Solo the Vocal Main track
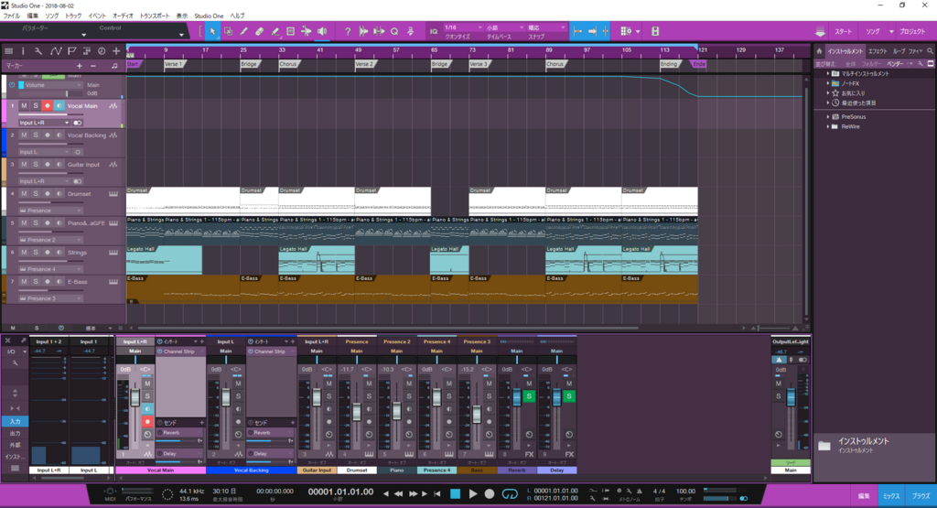This screenshot has width=937, height=508. click(36, 106)
